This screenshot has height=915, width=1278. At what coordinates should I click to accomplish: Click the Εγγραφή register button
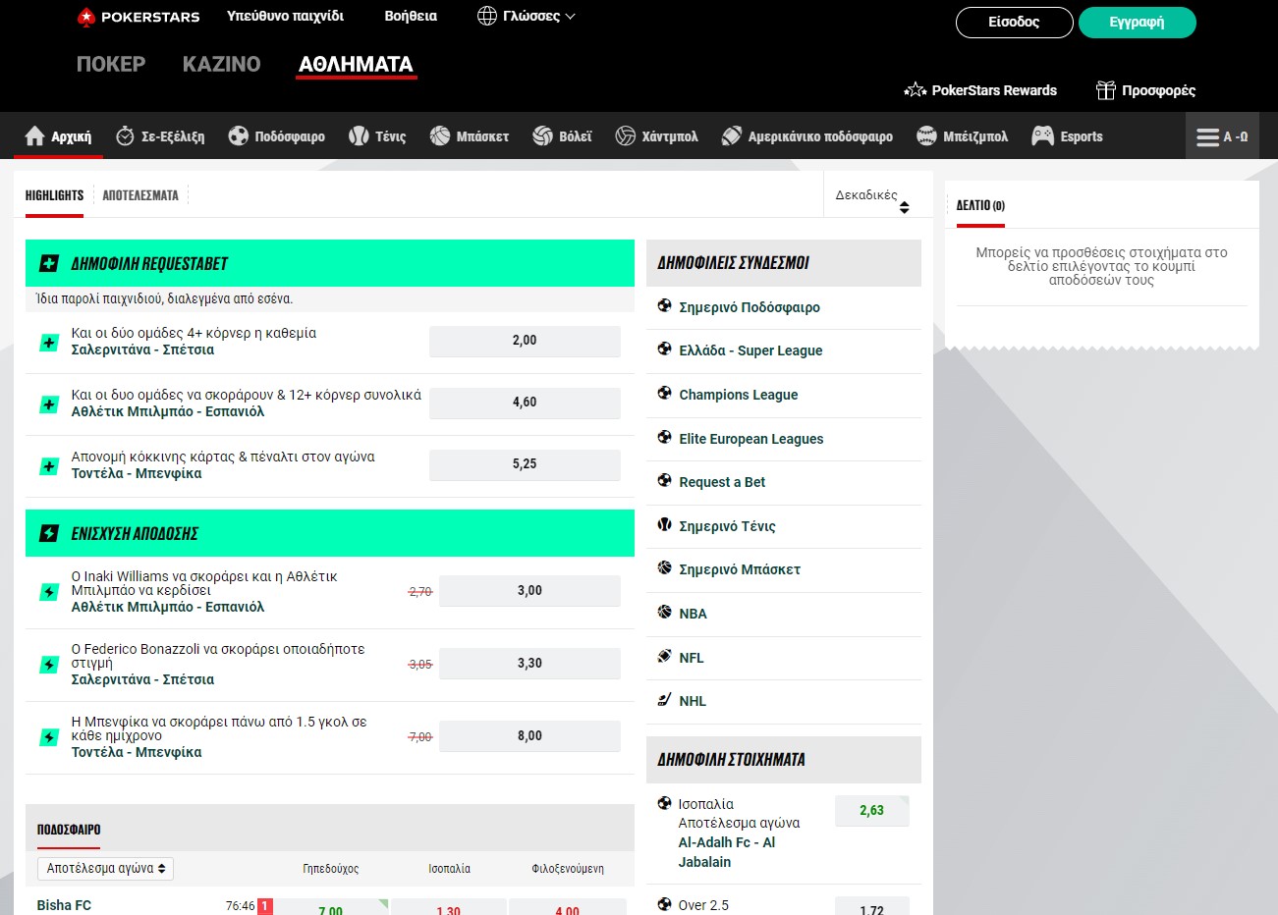coord(1137,22)
